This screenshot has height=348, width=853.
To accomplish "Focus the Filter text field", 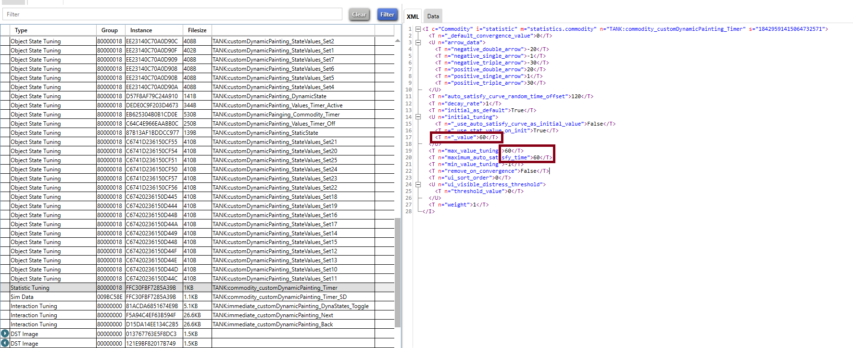I will coord(172,14).
